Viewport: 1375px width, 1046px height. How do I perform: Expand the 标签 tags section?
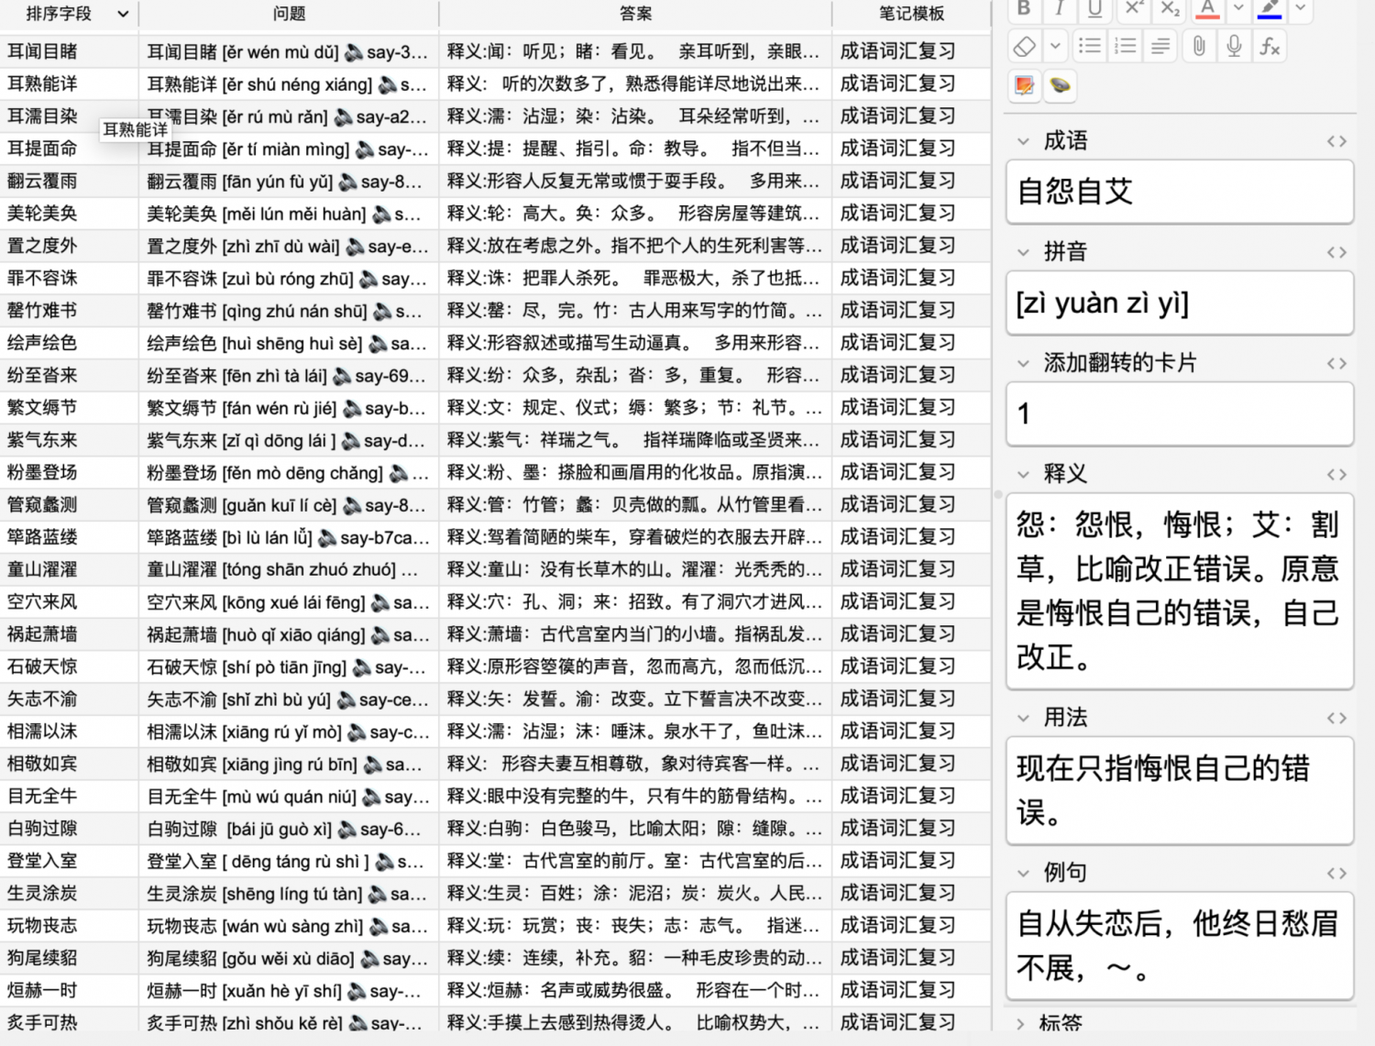click(x=1020, y=1024)
